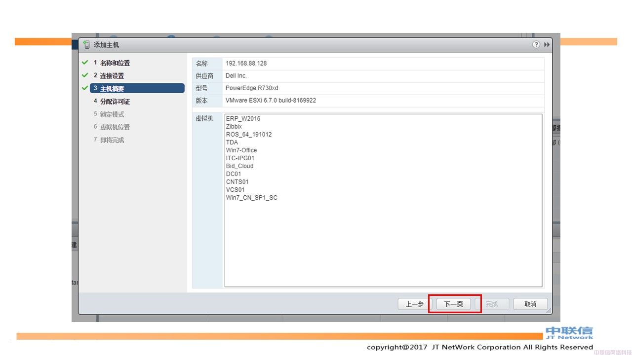Select virtual machine TDA

(232, 142)
